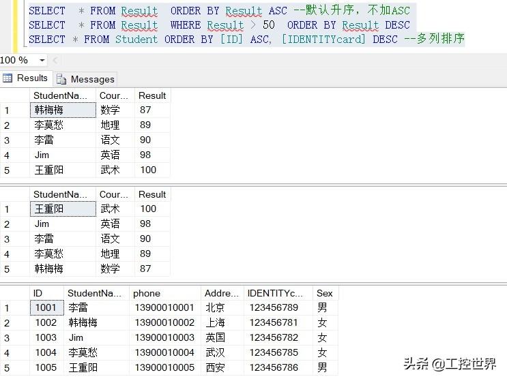Select cell 西安 in Student grid
Image resolution: width=507 pixels, height=381 pixels.
(222, 367)
